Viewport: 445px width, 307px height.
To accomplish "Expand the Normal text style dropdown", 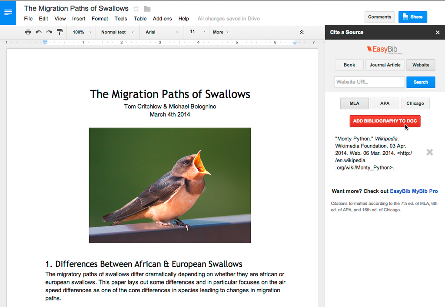I will 117,32.
